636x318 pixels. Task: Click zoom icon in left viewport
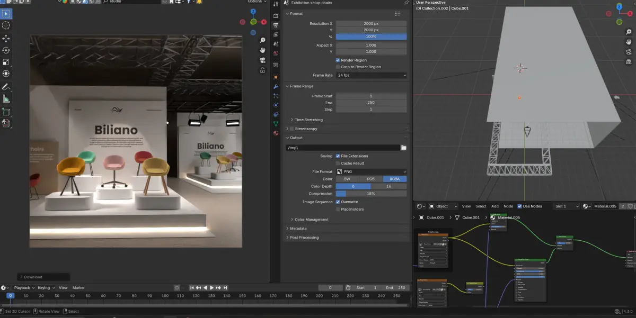tap(262, 40)
